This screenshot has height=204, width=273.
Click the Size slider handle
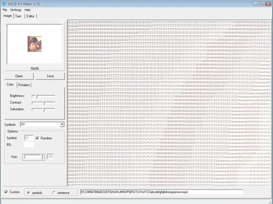pos(42,157)
